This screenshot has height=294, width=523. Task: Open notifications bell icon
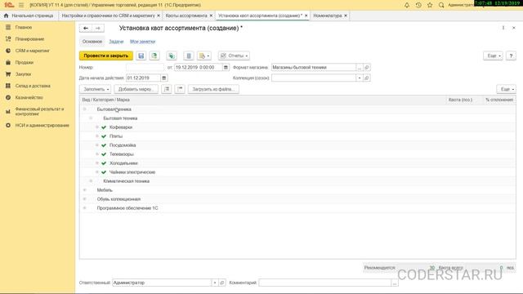coord(407,5)
